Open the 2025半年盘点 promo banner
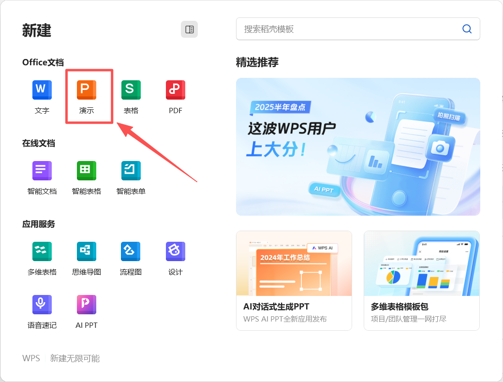 tap(357, 147)
